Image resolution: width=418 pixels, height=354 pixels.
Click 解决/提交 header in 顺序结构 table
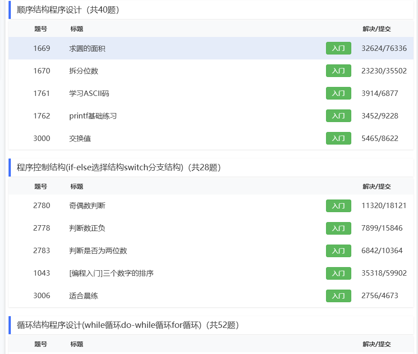[x=377, y=29]
